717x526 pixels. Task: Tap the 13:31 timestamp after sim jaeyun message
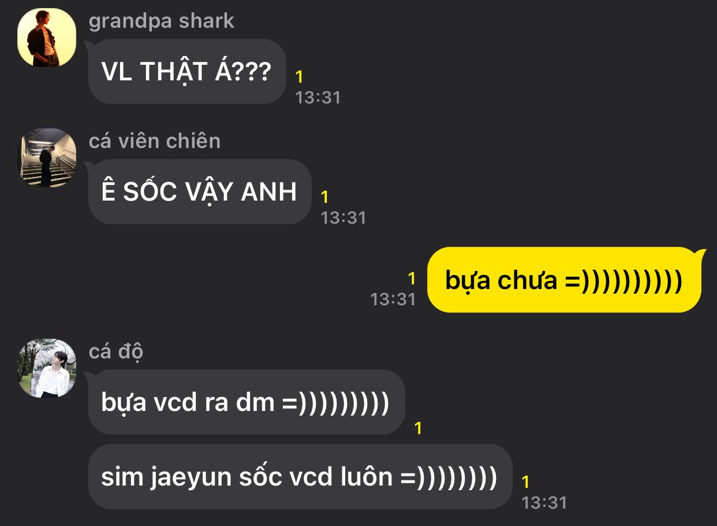[544, 502]
